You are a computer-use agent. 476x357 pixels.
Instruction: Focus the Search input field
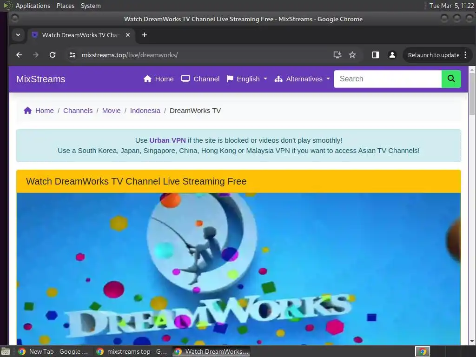(x=388, y=79)
